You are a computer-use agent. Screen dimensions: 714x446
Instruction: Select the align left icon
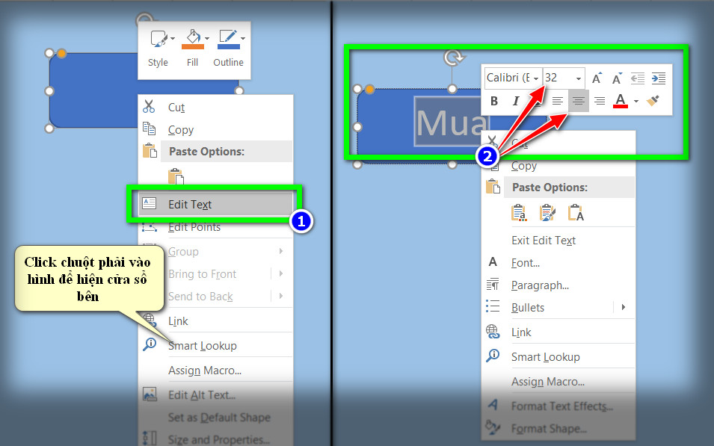[557, 101]
